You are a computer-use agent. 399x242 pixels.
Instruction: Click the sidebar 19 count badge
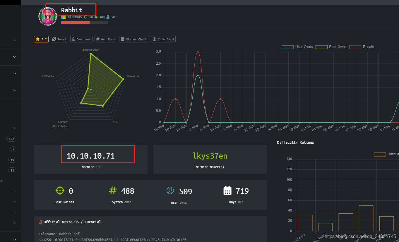point(12,160)
